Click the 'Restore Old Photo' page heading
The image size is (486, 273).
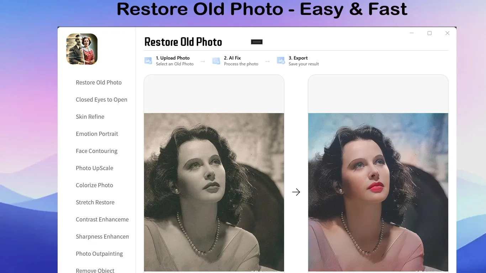(x=183, y=42)
